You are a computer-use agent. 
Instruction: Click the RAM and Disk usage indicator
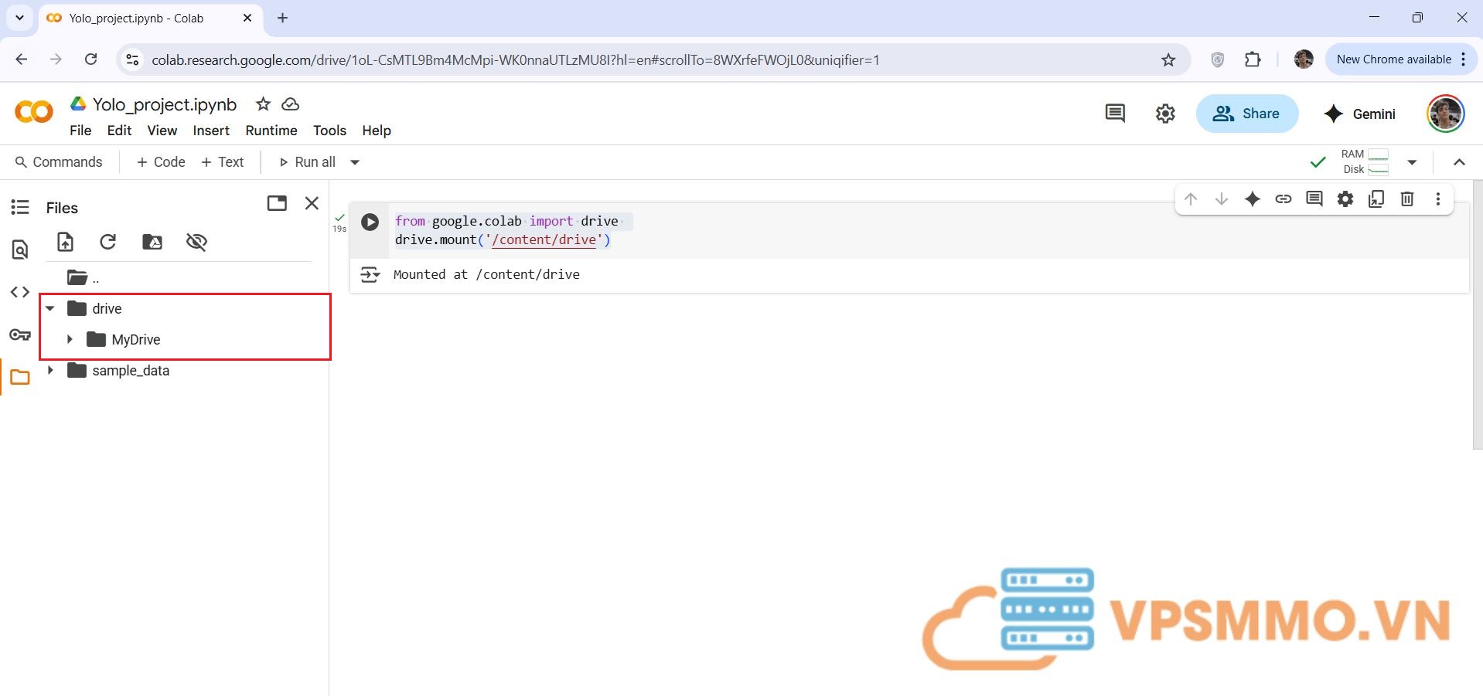1365,161
